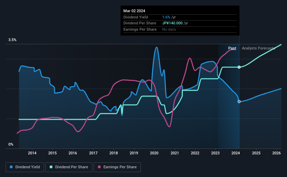Click the 2022 x-axis year label
Image resolution: width=287 pixels, height=177 pixels.
pyautogui.click(x=195, y=153)
